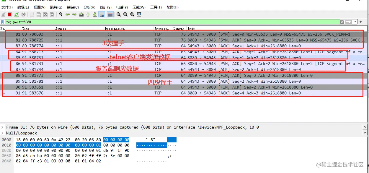Viewport: 369px width, 173px height.
Task: Clear the display filter X icon
Action: click(x=342, y=22)
